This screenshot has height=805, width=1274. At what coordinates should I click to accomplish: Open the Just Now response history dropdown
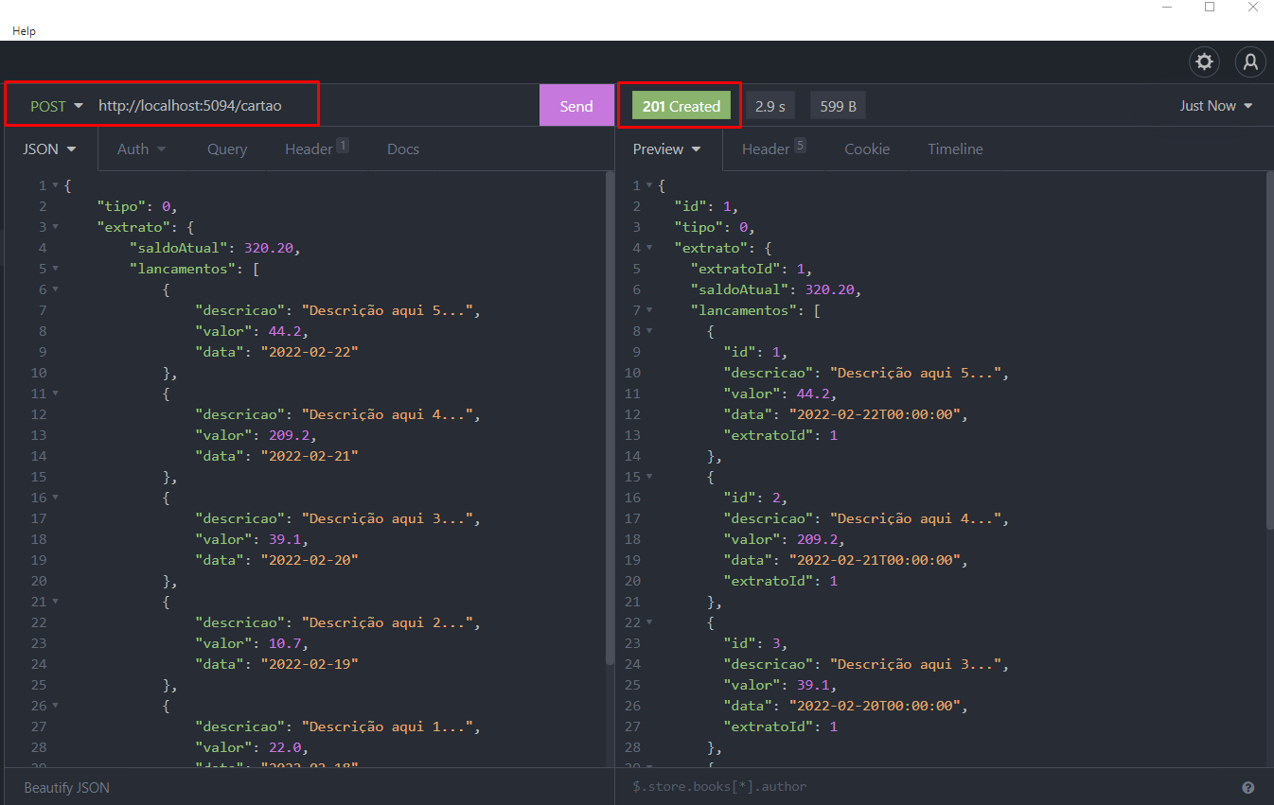(1216, 106)
